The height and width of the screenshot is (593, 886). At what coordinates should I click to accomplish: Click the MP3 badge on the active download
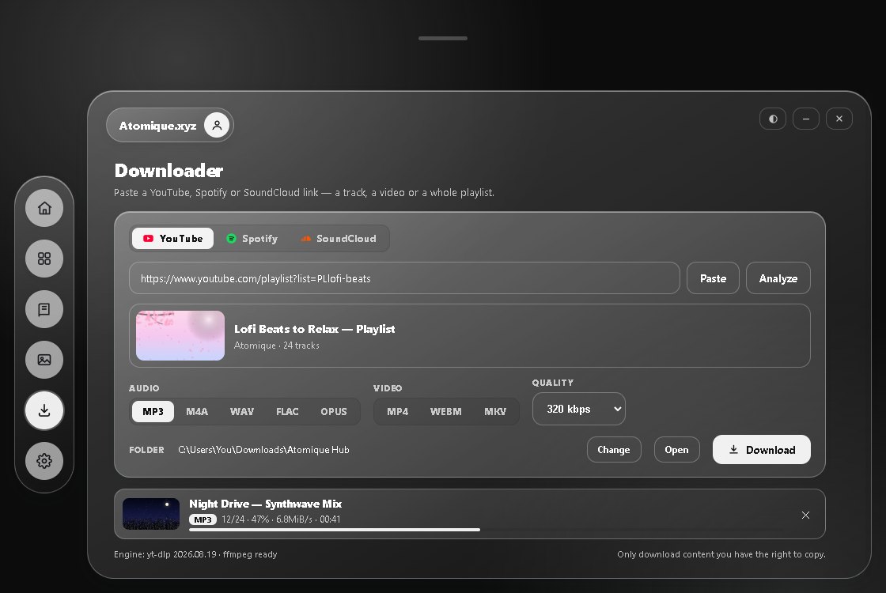point(203,519)
